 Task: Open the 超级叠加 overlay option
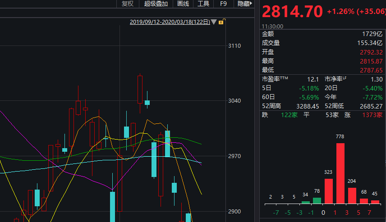click(156, 4)
